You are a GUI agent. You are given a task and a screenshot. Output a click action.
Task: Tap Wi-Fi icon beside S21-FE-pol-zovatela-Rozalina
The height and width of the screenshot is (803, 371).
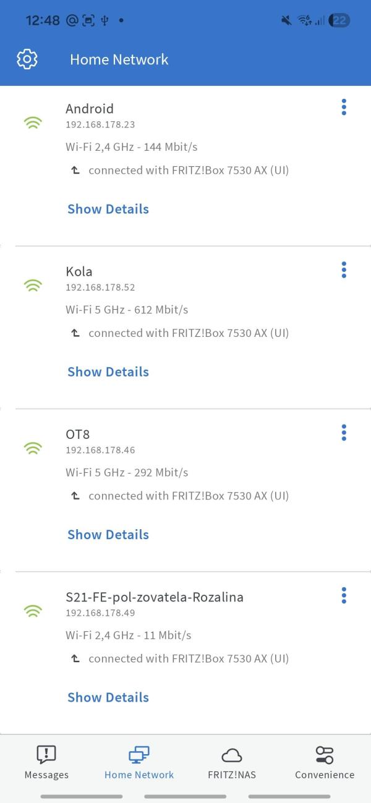coord(33,611)
